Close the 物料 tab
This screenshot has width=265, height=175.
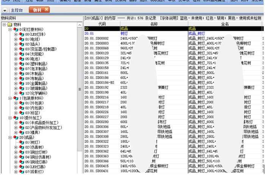[x=47, y=9]
